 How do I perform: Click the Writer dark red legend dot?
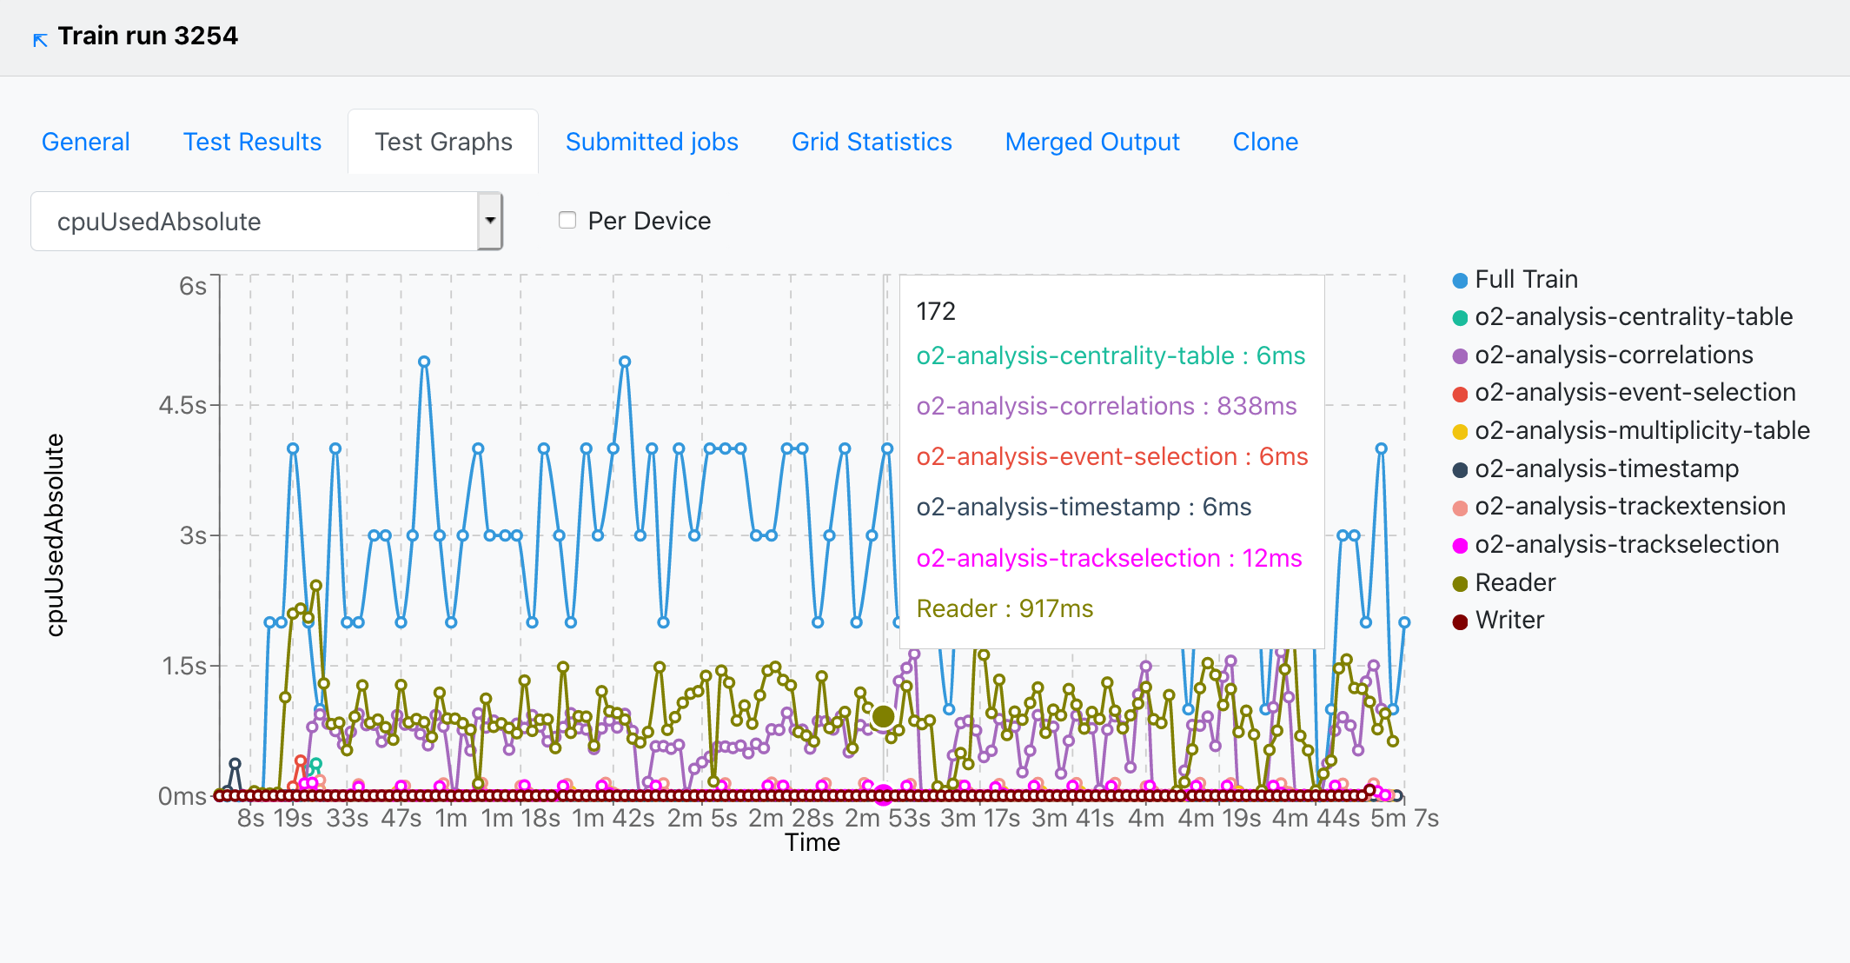[1460, 621]
